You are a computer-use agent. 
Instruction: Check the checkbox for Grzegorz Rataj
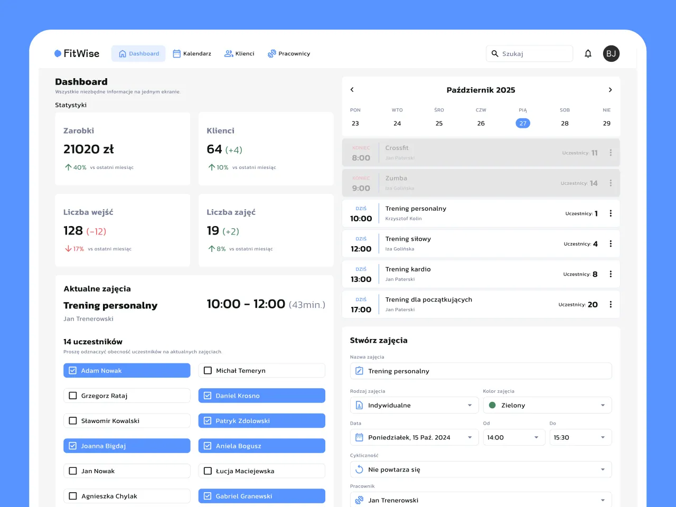tap(72, 395)
